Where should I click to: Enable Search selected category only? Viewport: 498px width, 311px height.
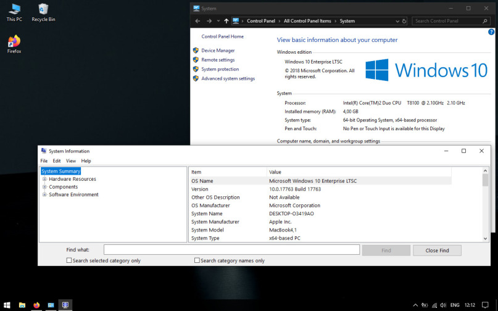[69, 261]
